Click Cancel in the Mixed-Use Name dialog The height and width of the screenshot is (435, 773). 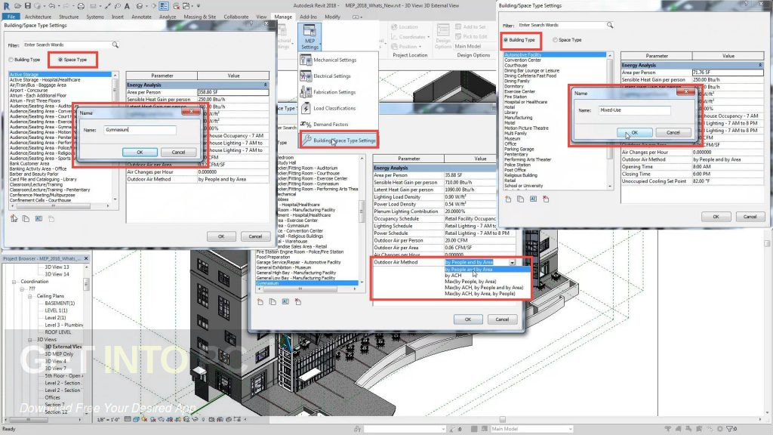[673, 133]
